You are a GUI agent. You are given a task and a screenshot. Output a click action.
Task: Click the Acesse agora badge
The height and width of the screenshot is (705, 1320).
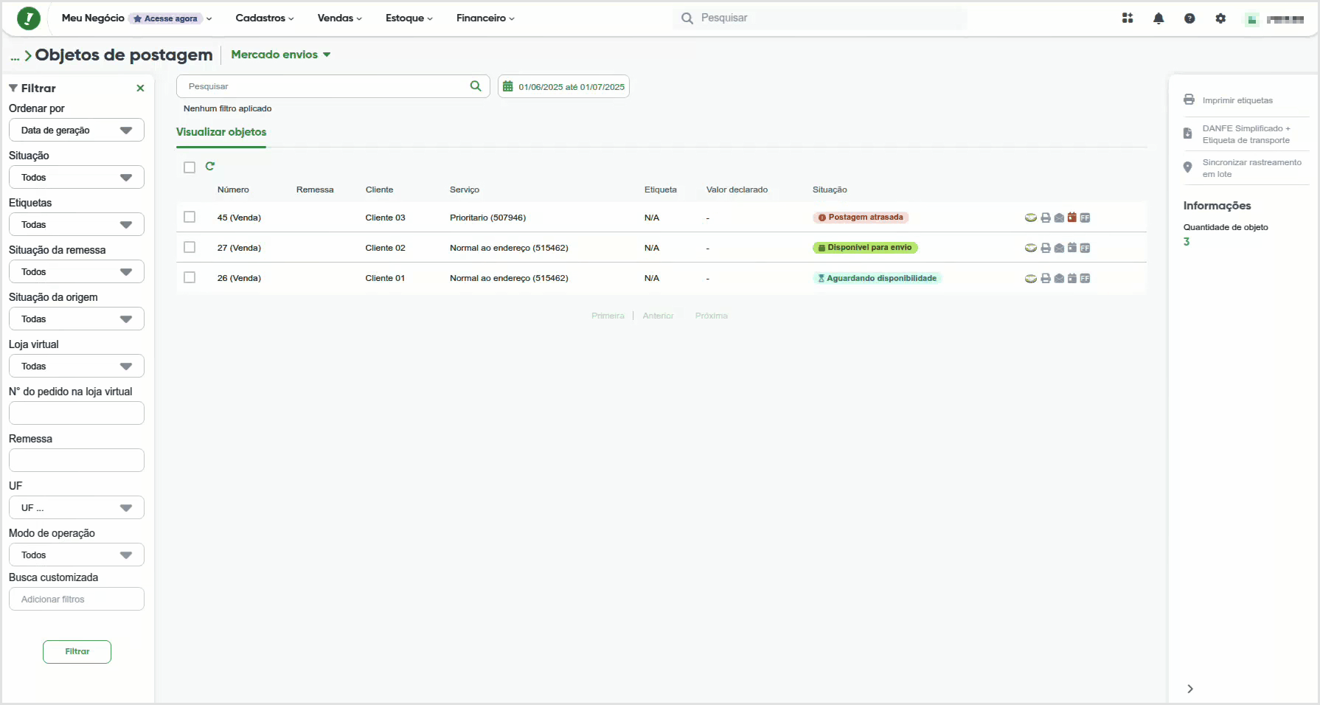[x=166, y=18]
